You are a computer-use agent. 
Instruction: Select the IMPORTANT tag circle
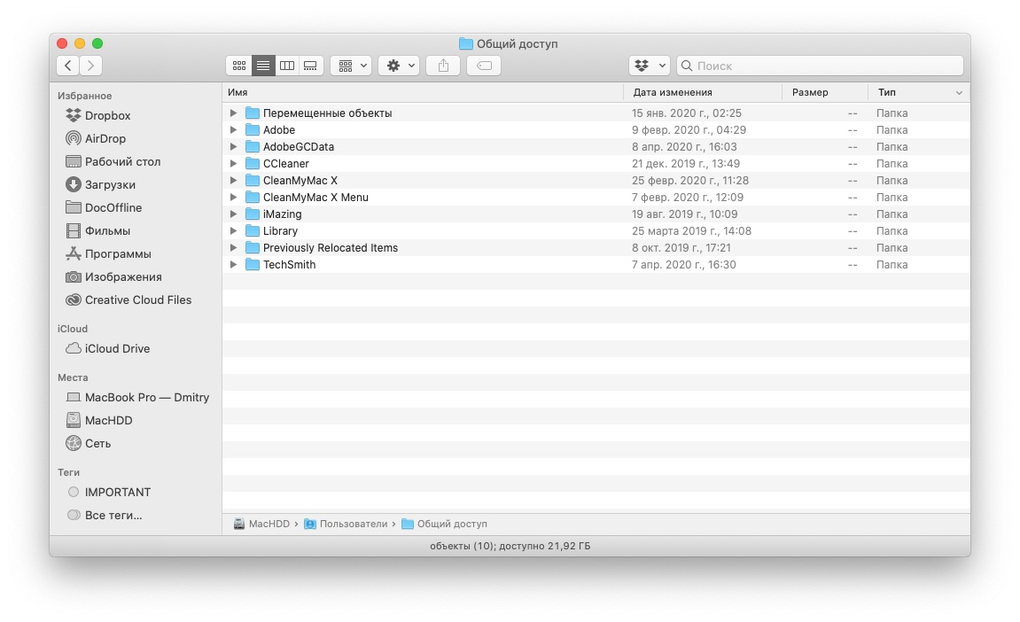coord(74,492)
